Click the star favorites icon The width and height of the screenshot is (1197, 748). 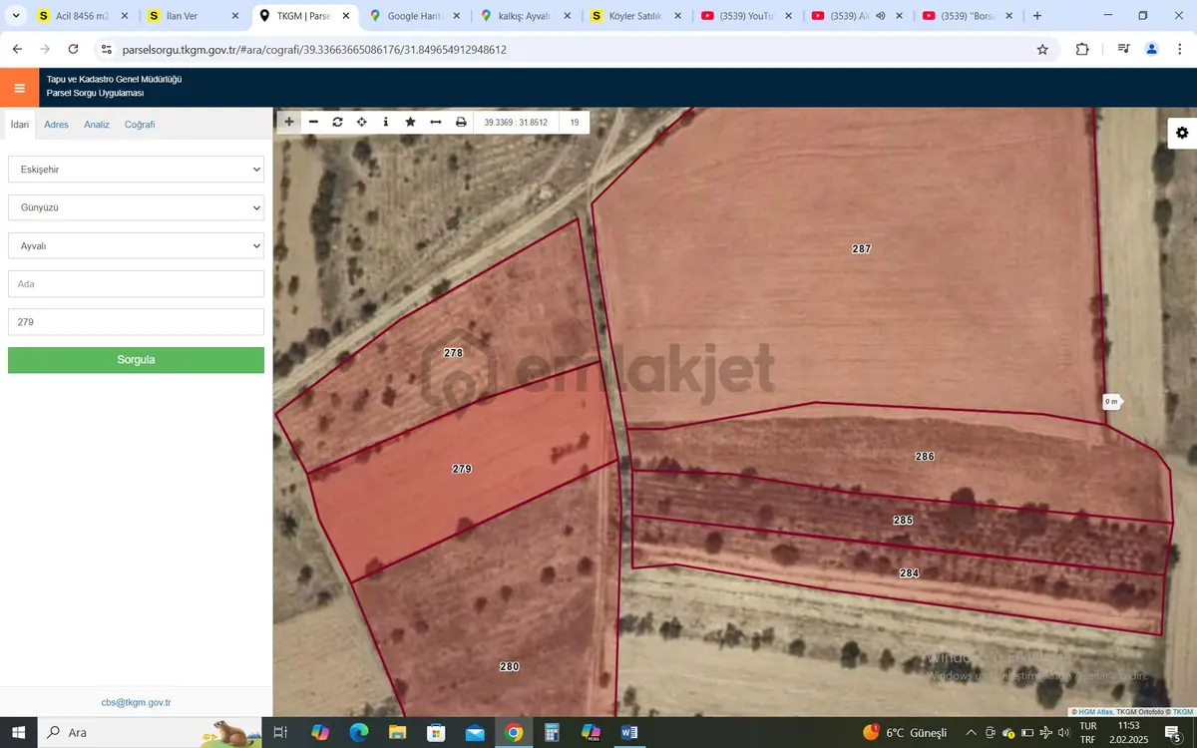[410, 122]
